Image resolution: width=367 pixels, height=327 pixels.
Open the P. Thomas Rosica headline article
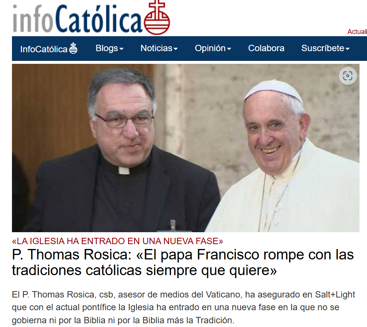tap(183, 262)
